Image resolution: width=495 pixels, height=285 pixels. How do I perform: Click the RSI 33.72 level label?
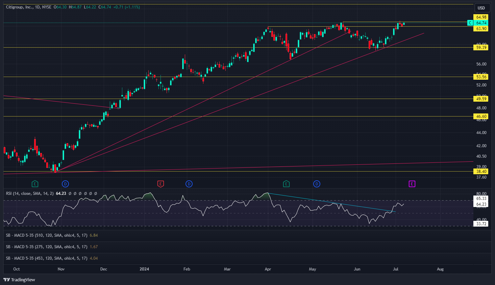click(481, 224)
